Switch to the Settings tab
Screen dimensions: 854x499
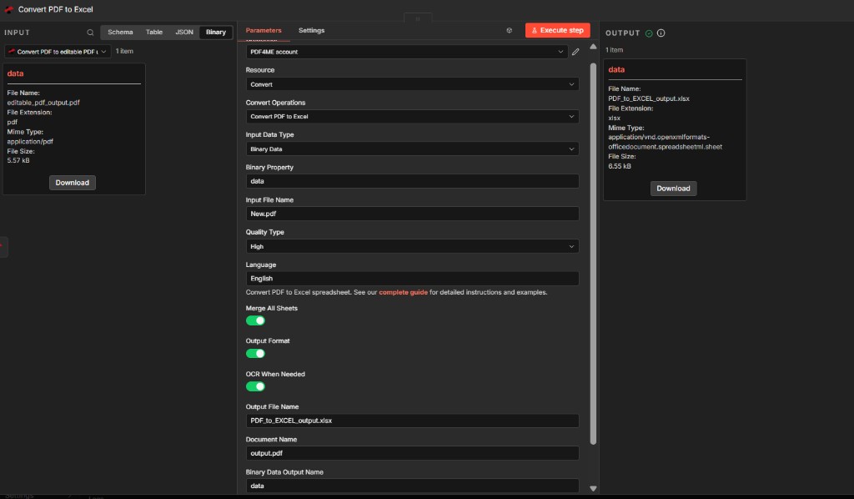pos(311,31)
